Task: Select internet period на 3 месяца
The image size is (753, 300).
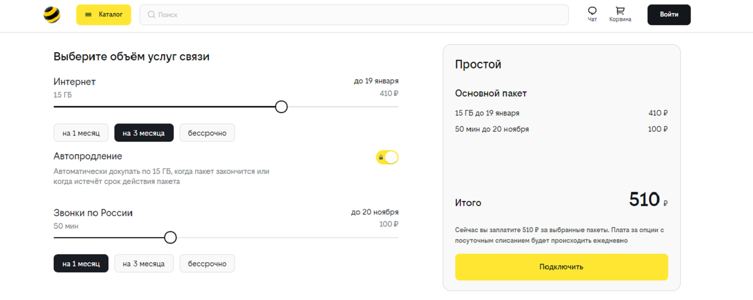Action: click(144, 133)
